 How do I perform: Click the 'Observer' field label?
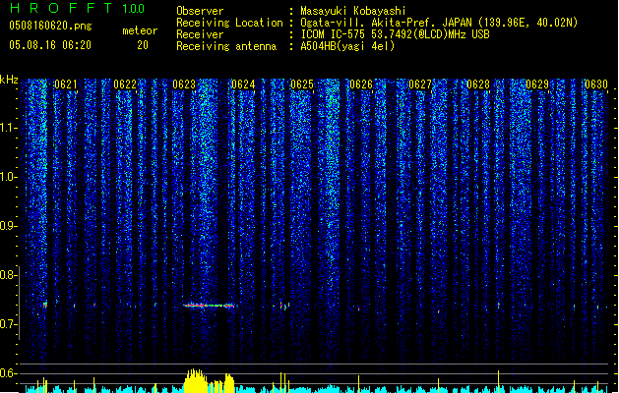pos(200,11)
